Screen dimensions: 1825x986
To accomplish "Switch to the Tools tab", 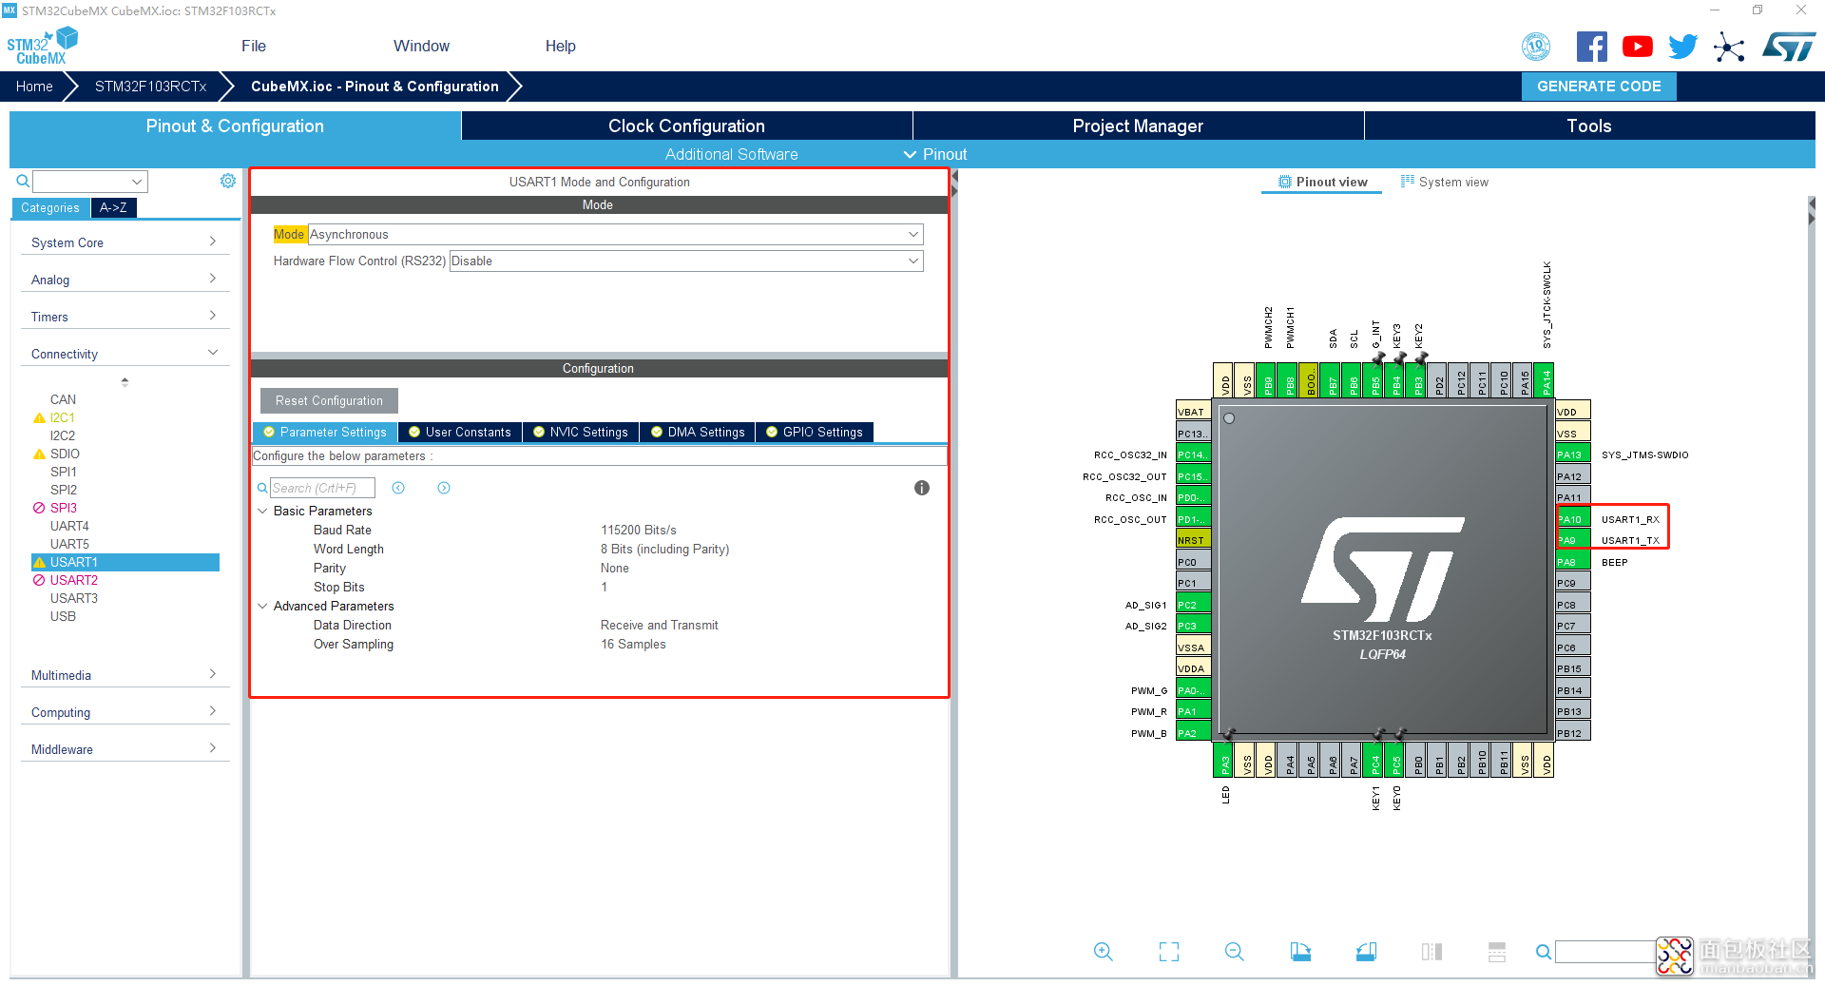I will [1589, 126].
